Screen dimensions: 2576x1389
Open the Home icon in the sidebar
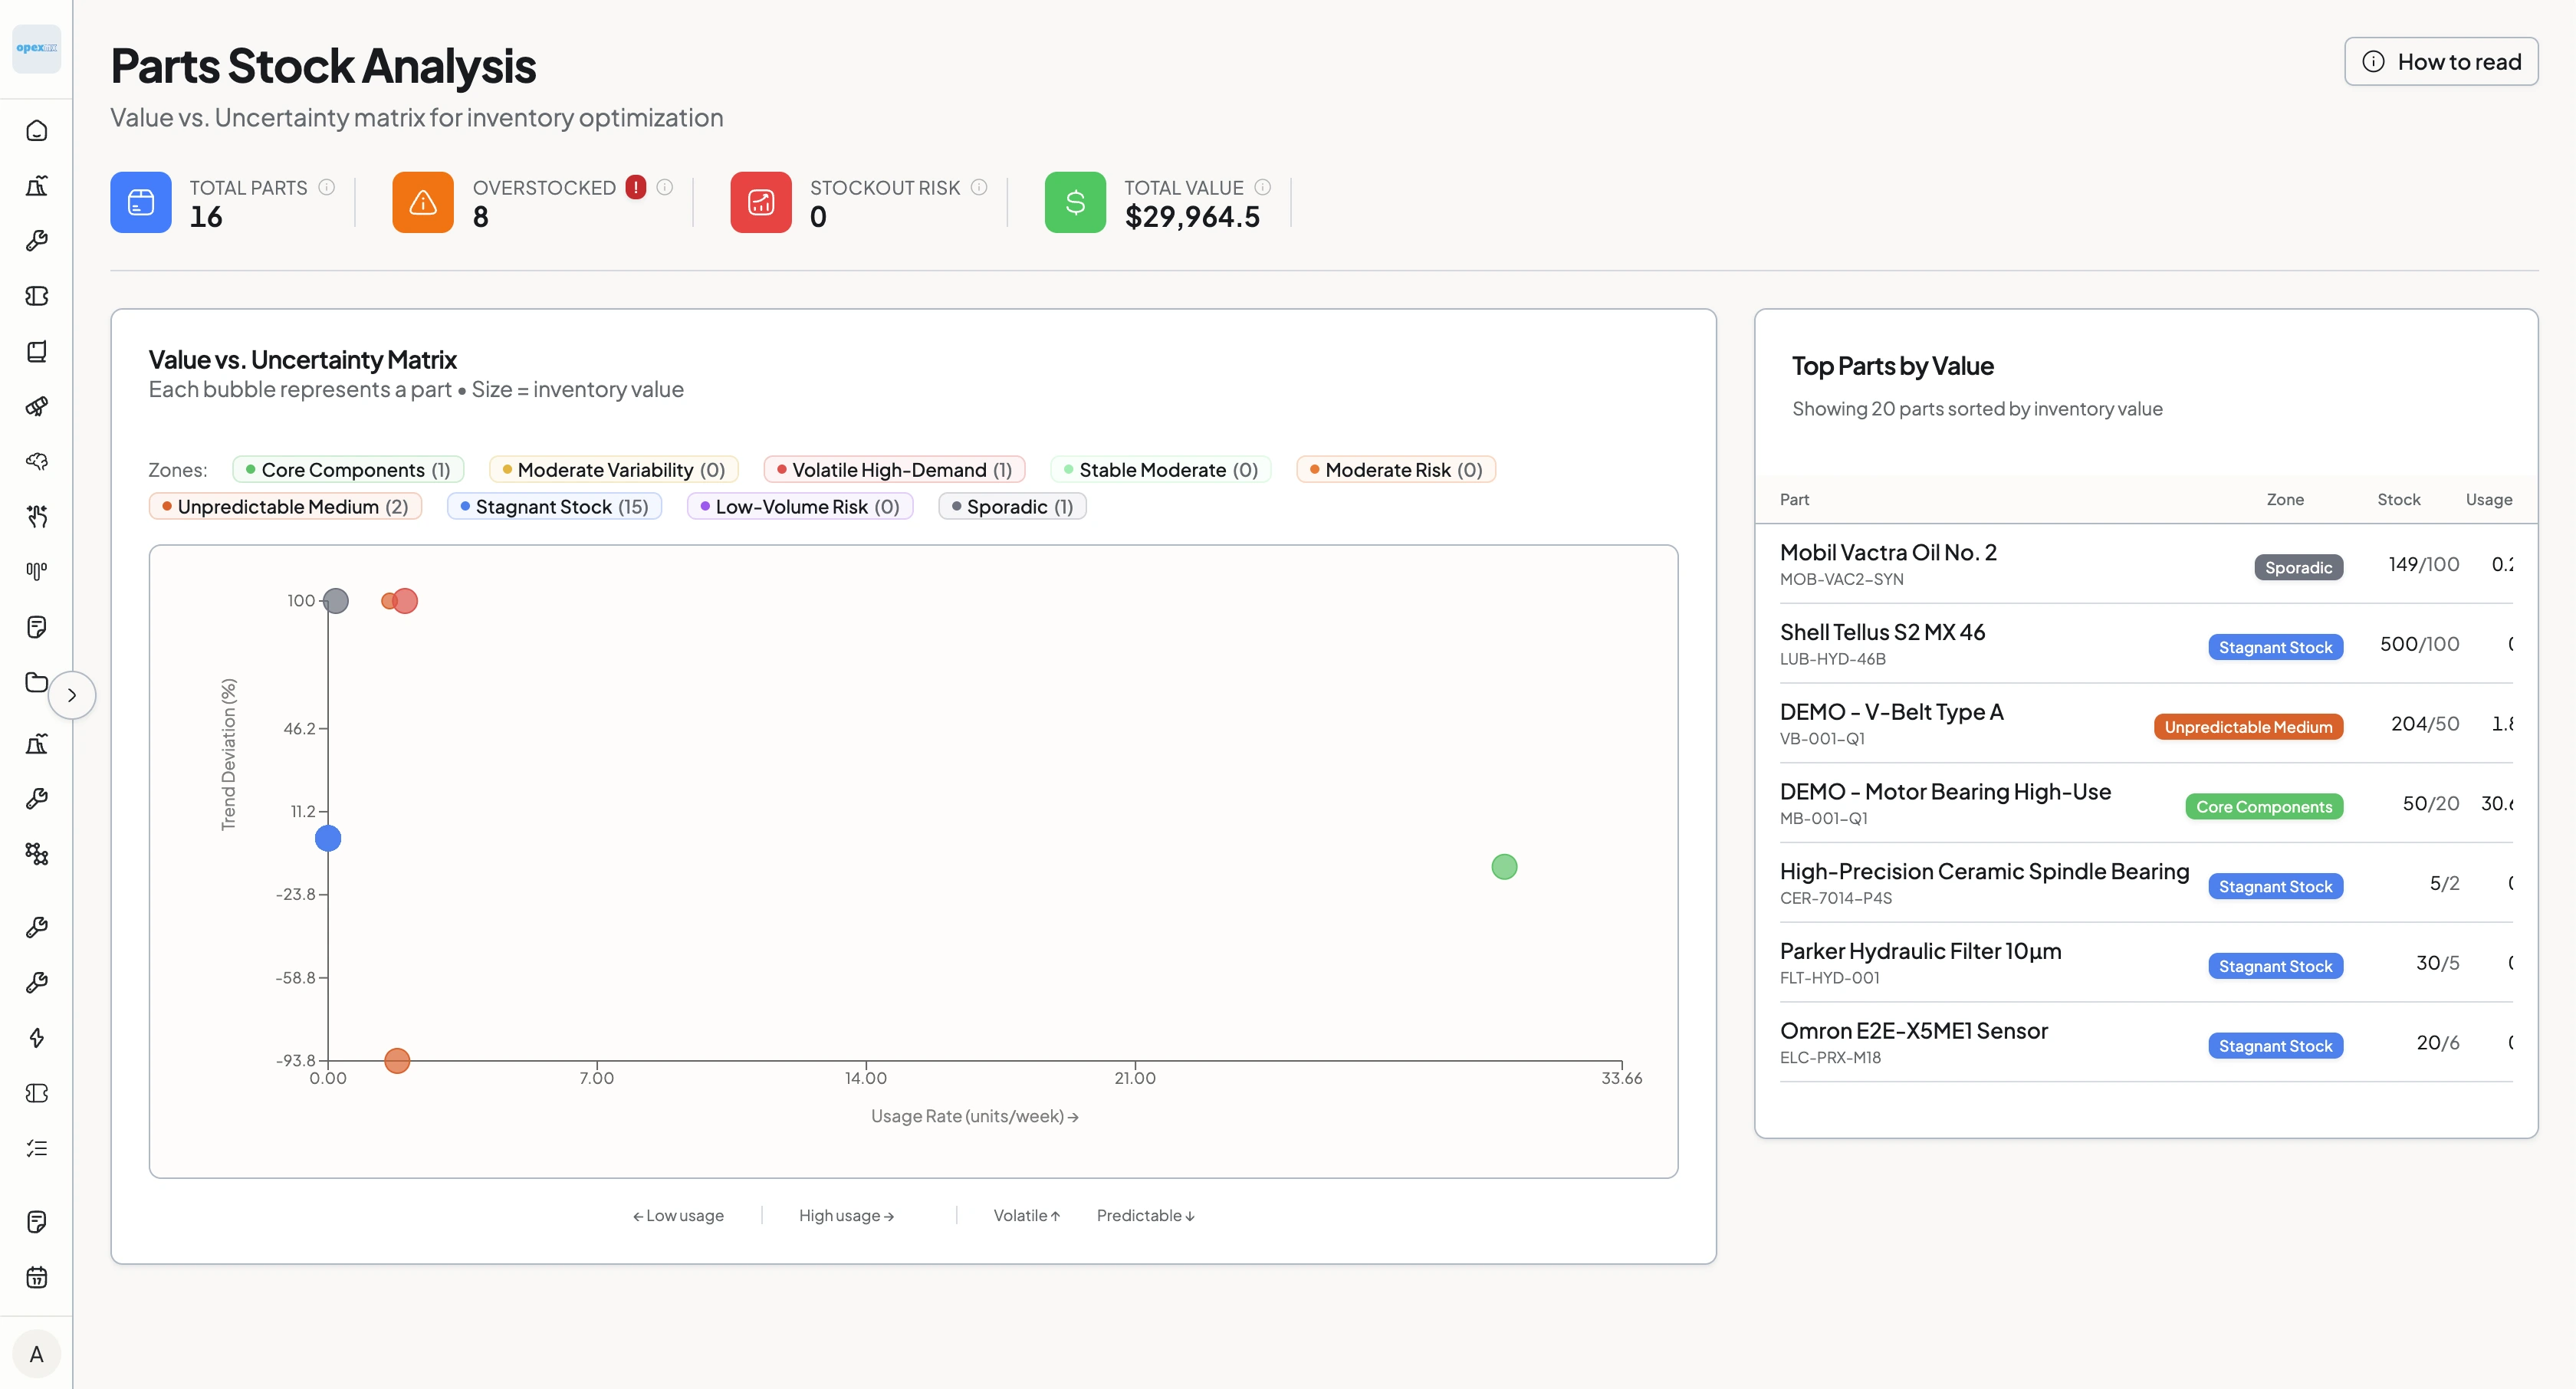point(37,131)
